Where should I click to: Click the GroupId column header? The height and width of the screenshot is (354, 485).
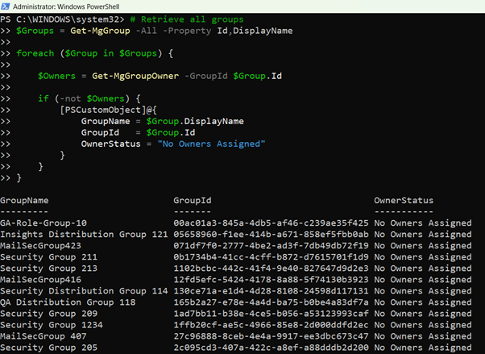click(x=193, y=200)
